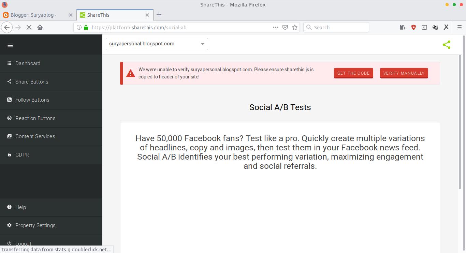Click the Follow Buttons feed icon
This screenshot has height=253, width=466.
coord(9,100)
